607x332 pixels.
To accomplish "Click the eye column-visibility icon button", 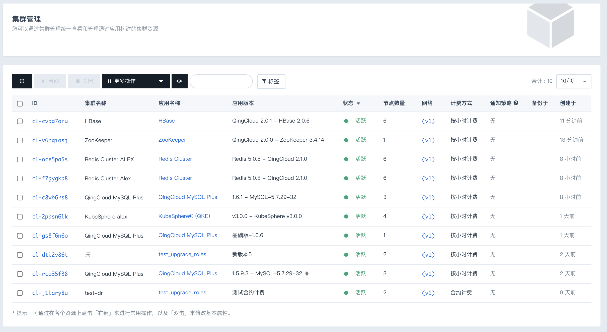I will 179,81.
